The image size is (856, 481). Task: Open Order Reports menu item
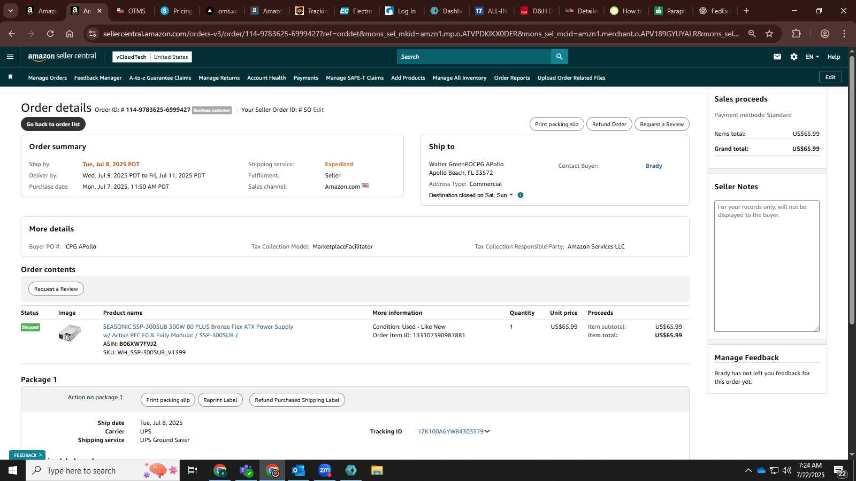pos(512,78)
